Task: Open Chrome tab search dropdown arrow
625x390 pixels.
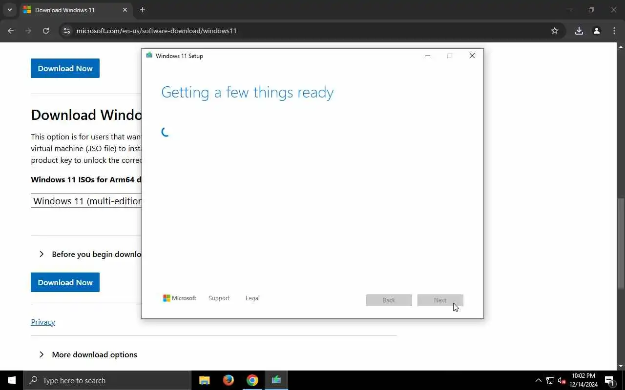Action: (9, 10)
